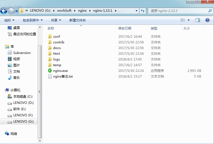Select nginx segment in address path

pos(82,11)
